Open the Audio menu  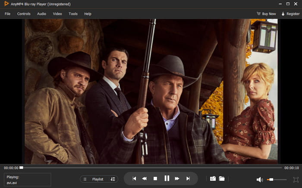point(41,14)
